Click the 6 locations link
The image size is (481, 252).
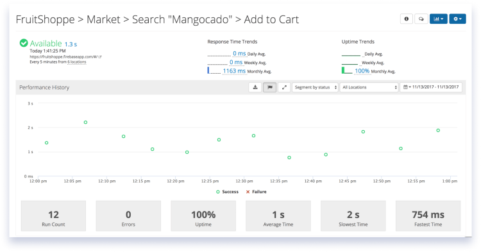click(77, 62)
